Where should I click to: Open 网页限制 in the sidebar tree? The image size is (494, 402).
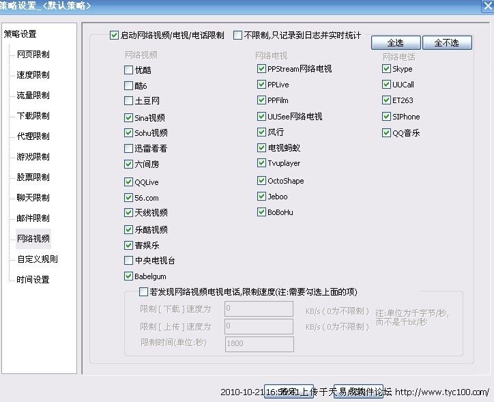tap(33, 55)
